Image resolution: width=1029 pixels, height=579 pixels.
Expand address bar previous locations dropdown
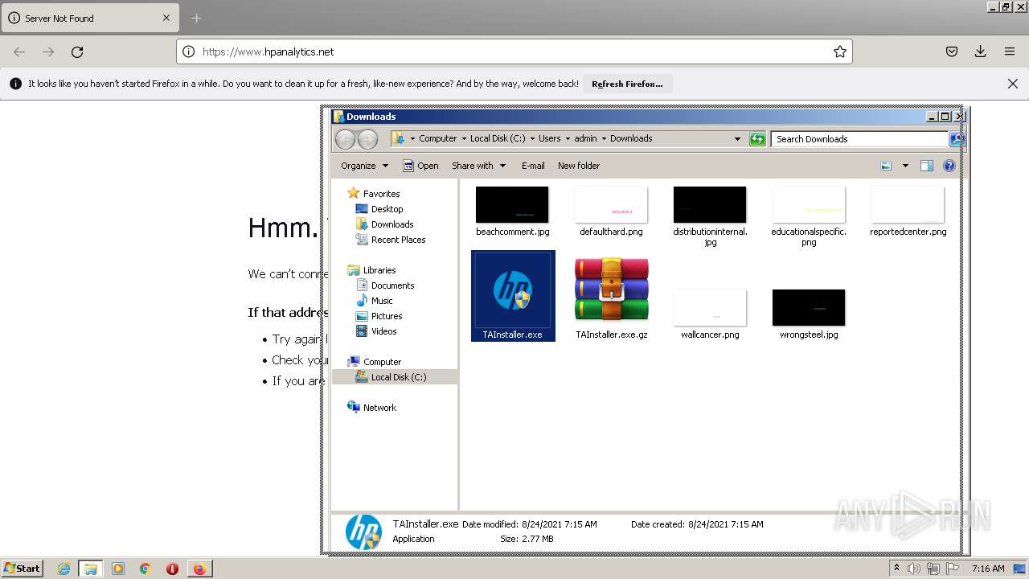pyautogui.click(x=737, y=138)
